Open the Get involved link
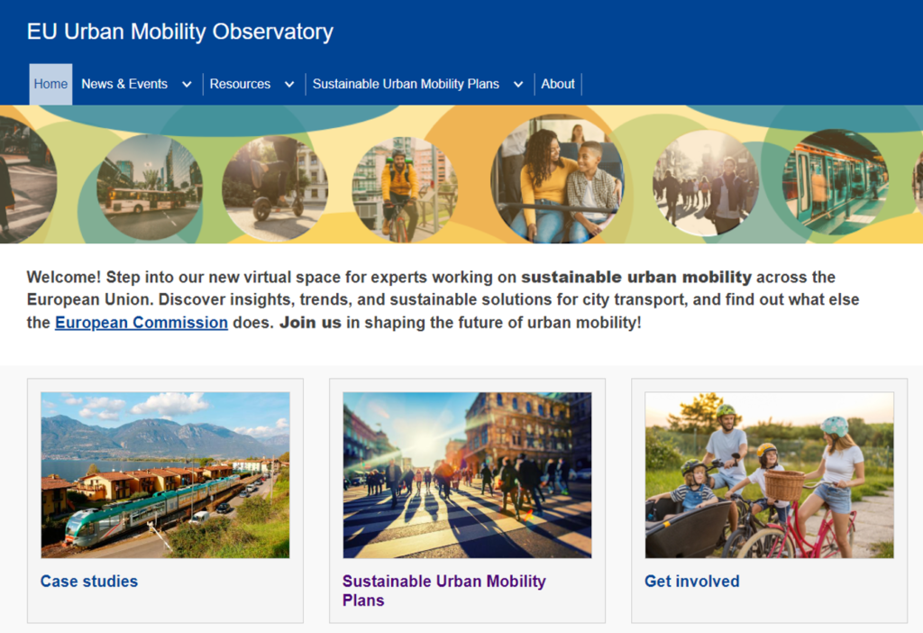Viewport: 923px width, 633px height. click(691, 582)
